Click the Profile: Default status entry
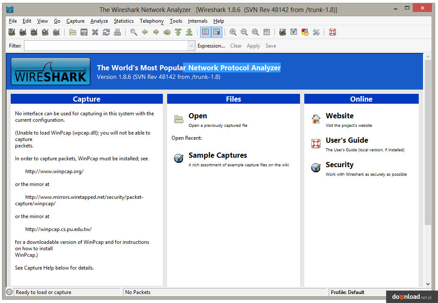Screen dimensions: 438x303 point(348,292)
